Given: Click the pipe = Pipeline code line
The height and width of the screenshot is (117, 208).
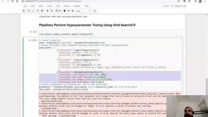Looking at the screenshot, I should (x=72, y=43).
